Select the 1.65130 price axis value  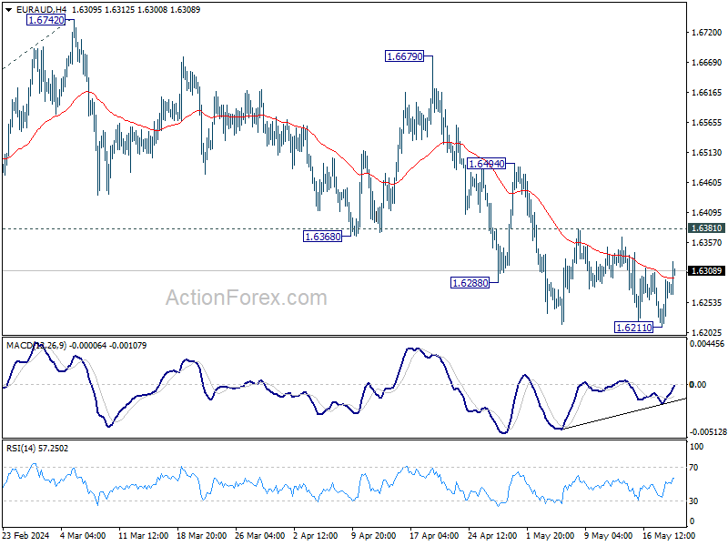click(707, 152)
